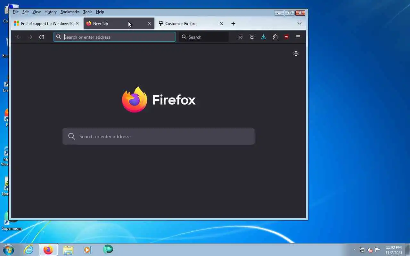Open the Firefox hamburger menu
This screenshot has width=410, height=256.
(x=298, y=37)
